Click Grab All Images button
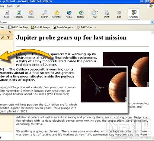Image resolution: width=154 pixels, height=141 pixels. 41,27
